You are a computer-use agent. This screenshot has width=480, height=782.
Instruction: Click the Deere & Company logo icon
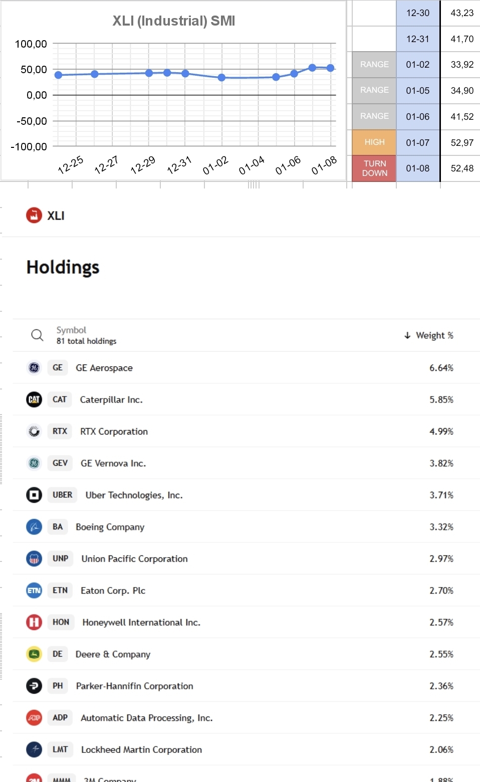click(x=34, y=654)
